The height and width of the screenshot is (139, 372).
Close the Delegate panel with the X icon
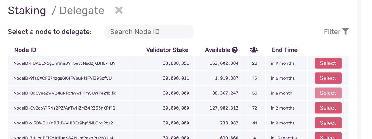[119, 10]
